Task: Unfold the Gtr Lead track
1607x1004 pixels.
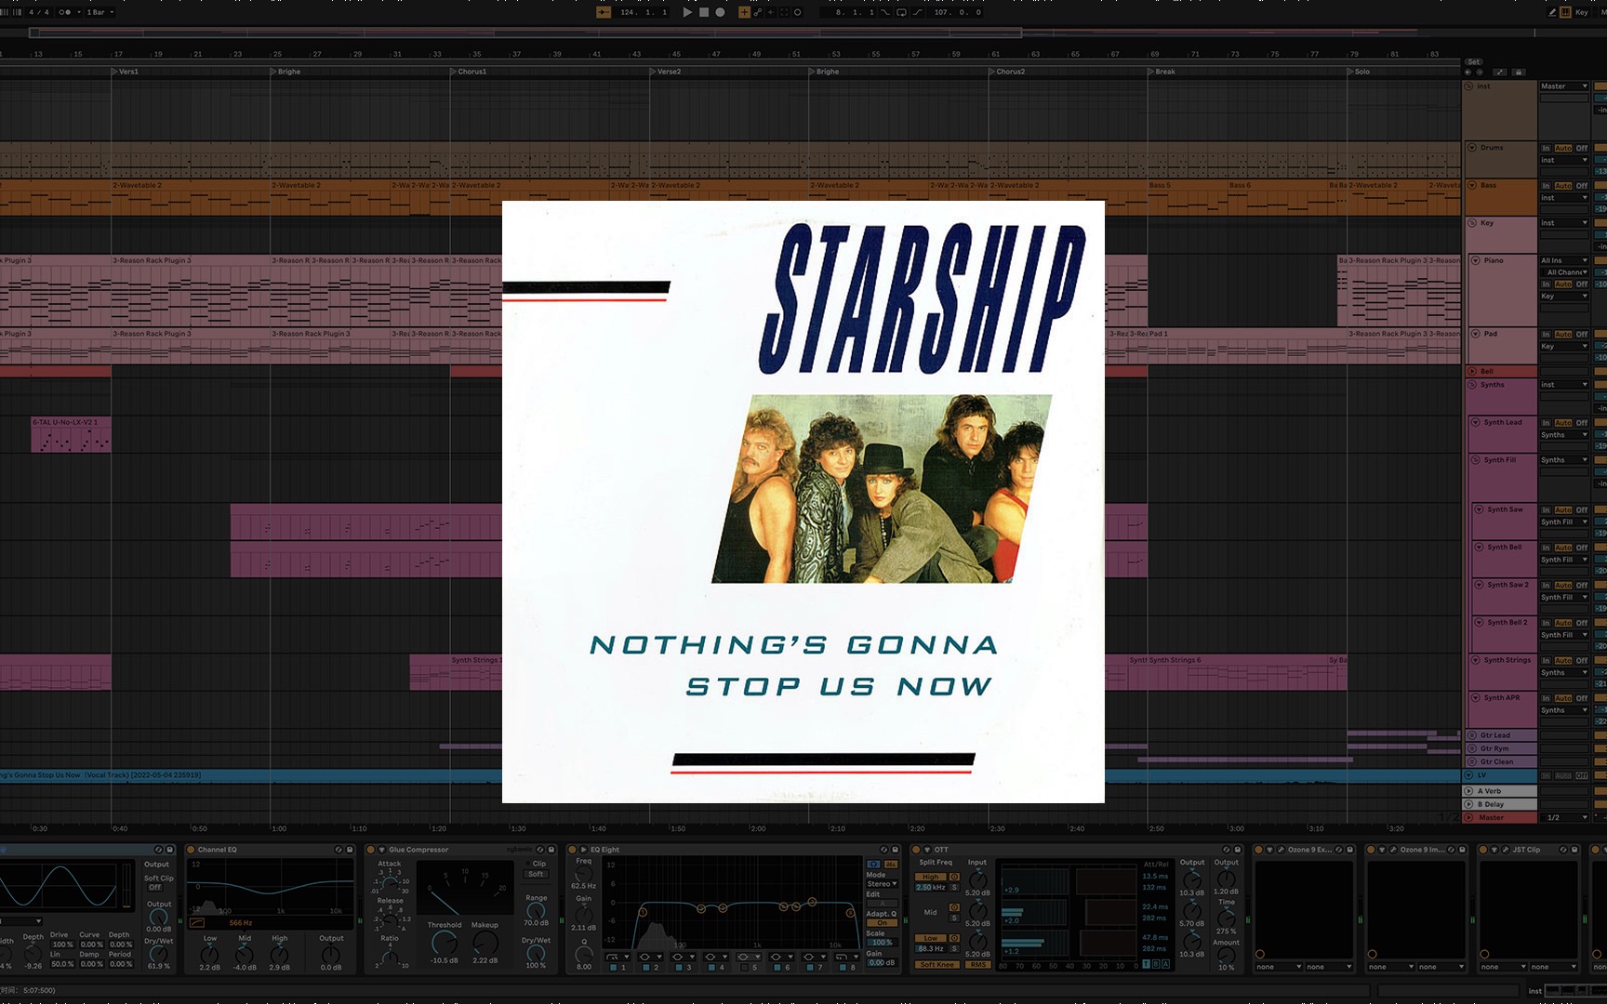Action: (x=1472, y=735)
